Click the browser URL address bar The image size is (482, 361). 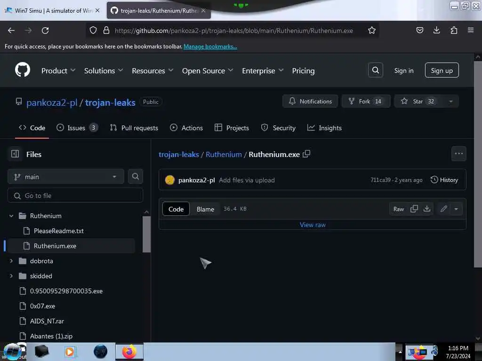coord(233,31)
